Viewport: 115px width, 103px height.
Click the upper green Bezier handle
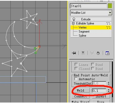(x=35, y=49)
